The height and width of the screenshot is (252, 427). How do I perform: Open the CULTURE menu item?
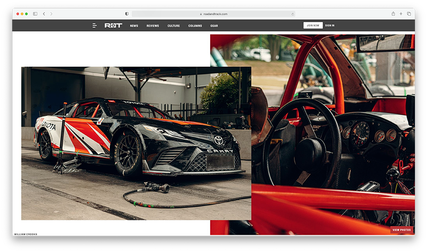click(174, 26)
